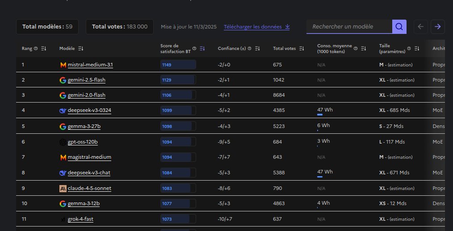Viewport: 453px width, 231px height.
Task: Click the 1099 score bar
Action: point(178,111)
